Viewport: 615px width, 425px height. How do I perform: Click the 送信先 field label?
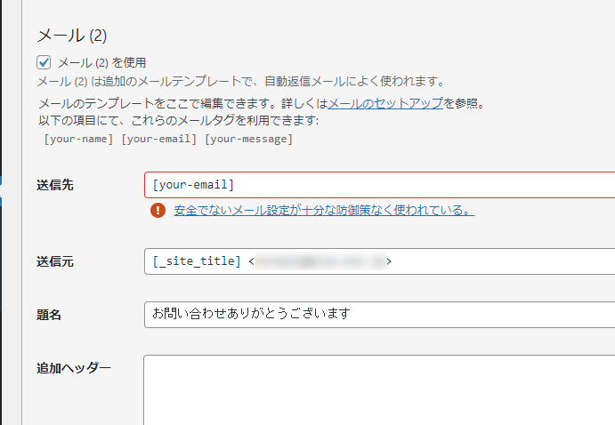(x=54, y=185)
